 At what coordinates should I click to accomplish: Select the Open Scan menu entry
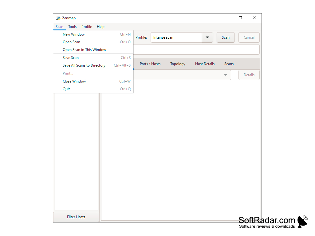pyautogui.click(x=93, y=42)
